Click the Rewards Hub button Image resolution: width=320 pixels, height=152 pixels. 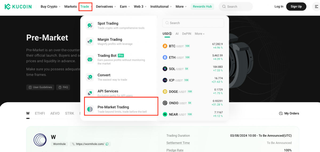pyautogui.click(x=202, y=6)
